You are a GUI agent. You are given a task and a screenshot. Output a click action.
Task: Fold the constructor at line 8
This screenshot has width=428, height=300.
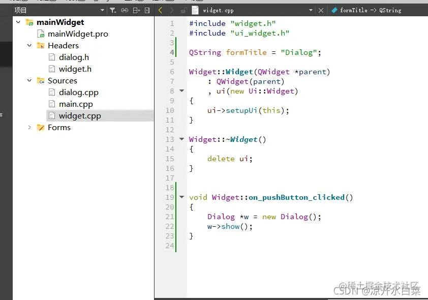coord(182,91)
